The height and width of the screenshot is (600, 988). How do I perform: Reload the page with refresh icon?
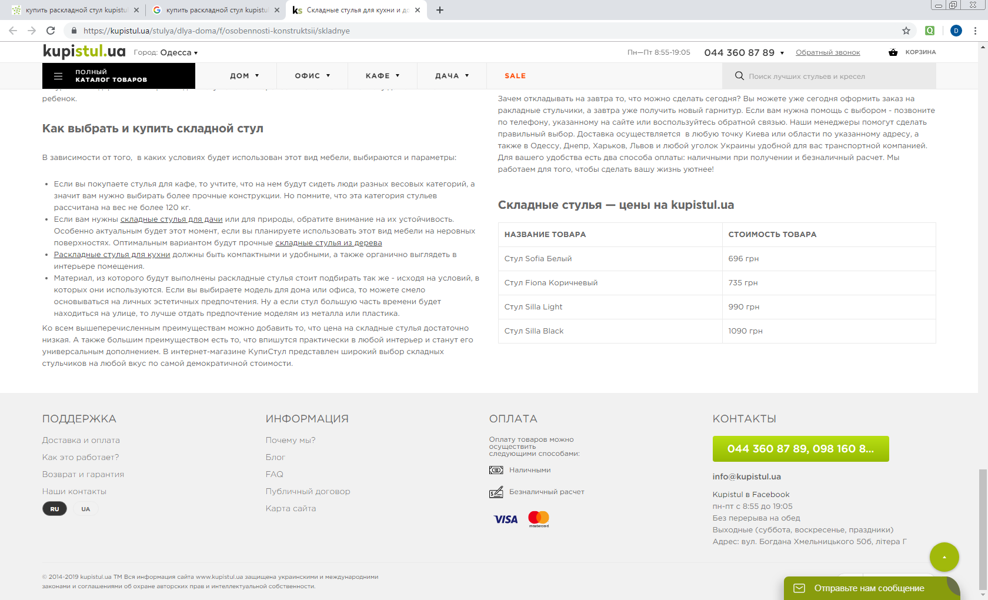[51, 31]
